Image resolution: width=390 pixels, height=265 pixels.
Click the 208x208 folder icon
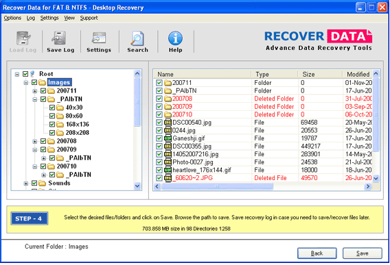[x=60, y=133]
